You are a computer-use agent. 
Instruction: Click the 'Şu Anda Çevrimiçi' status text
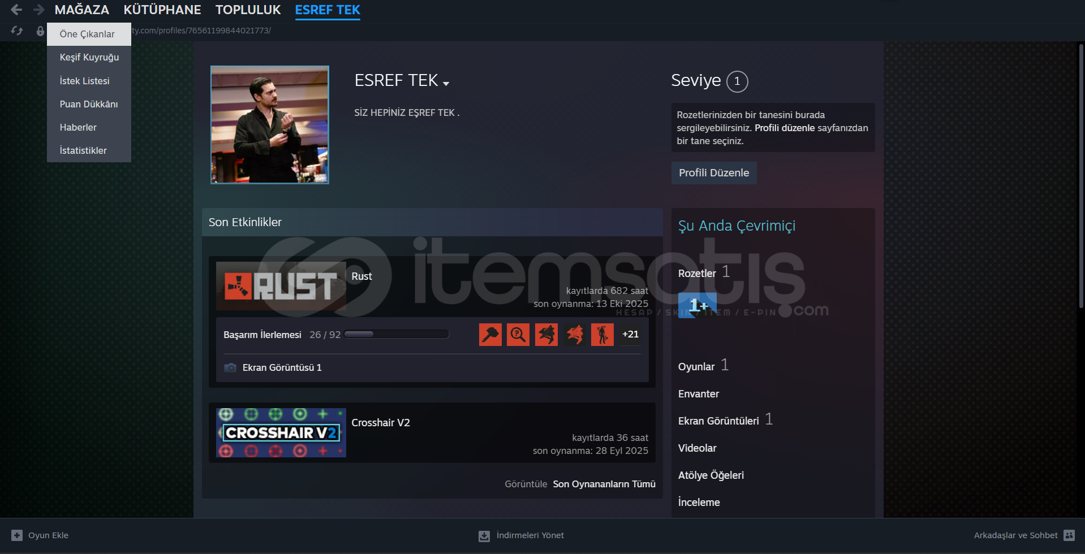click(737, 226)
